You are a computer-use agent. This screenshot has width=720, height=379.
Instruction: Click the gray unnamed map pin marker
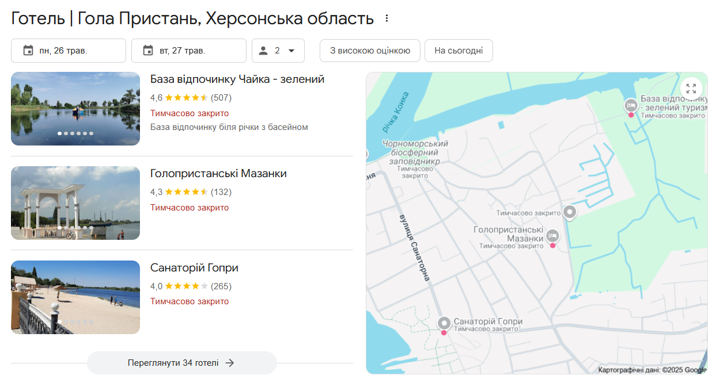click(570, 212)
